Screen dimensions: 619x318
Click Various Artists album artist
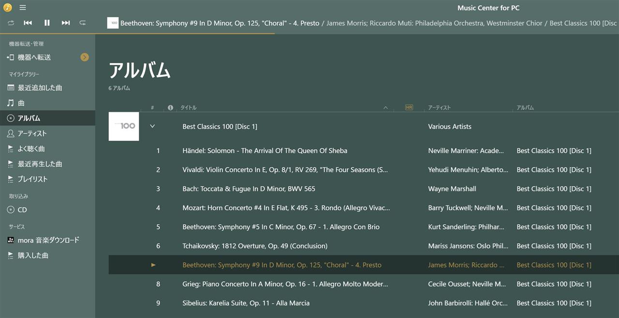tap(450, 127)
